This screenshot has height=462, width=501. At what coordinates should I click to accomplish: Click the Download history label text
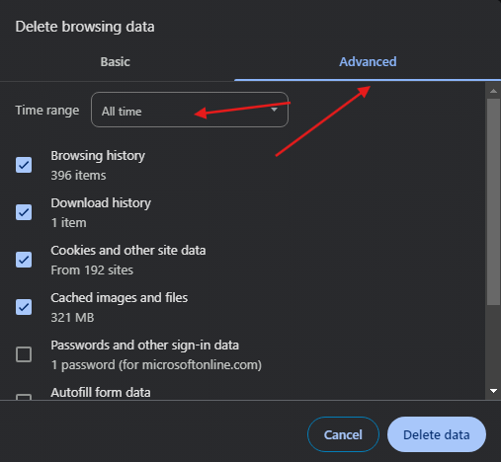(101, 203)
